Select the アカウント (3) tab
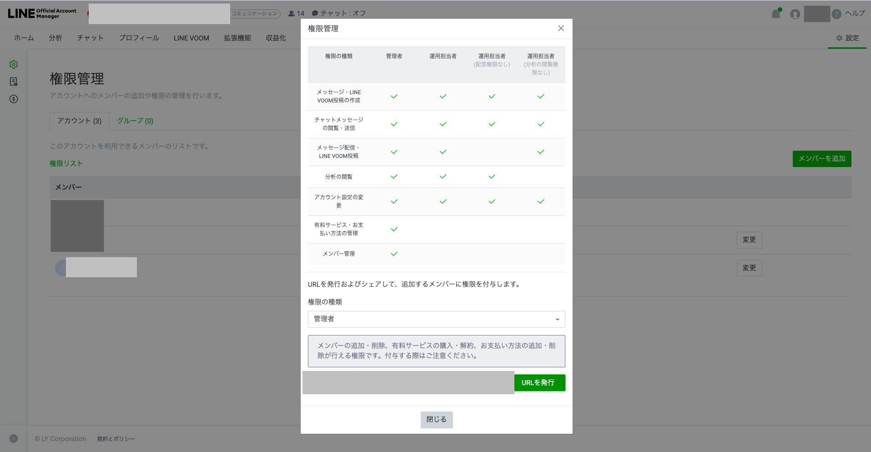 pos(79,121)
